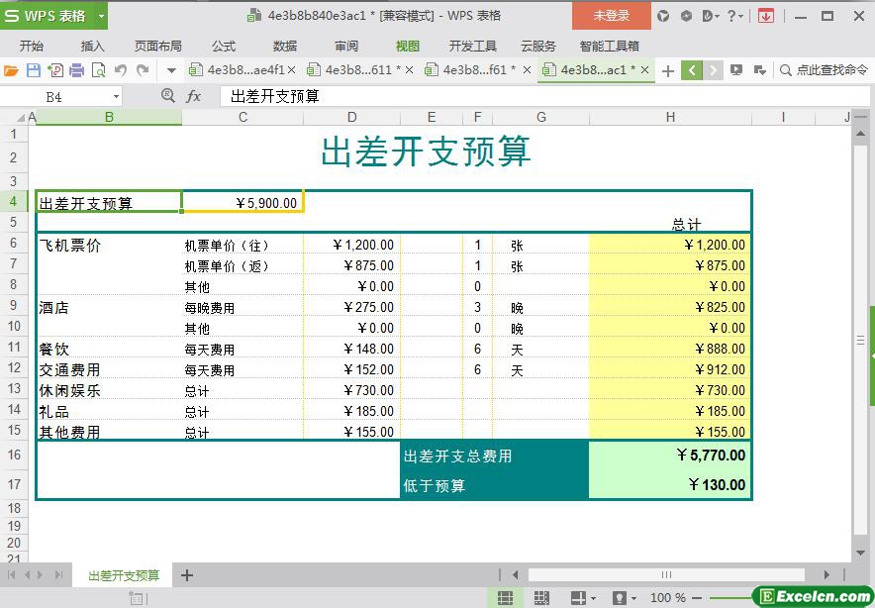Open the 页面布局 ribbon tab
This screenshot has height=608, width=875.
158,46
